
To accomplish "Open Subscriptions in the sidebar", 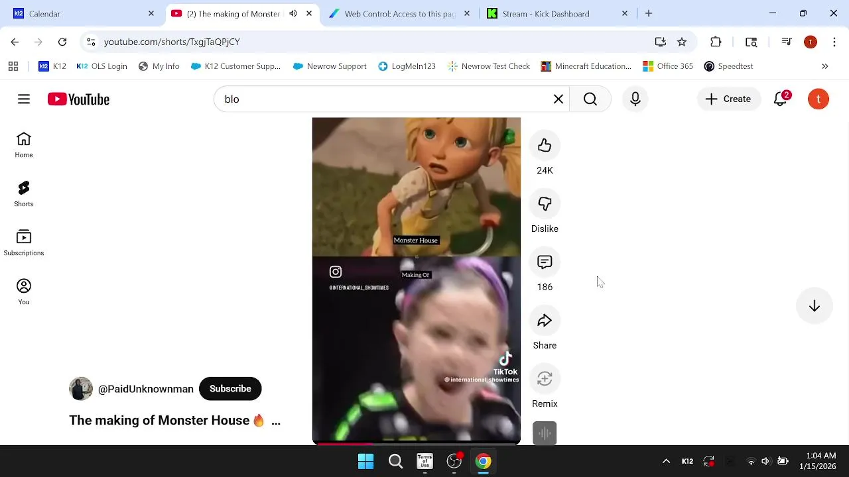I will [x=24, y=243].
